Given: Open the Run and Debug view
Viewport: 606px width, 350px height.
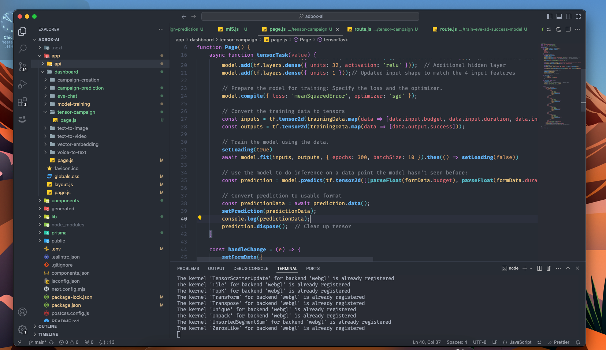Looking at the screenshot, I should pos(22,84).
